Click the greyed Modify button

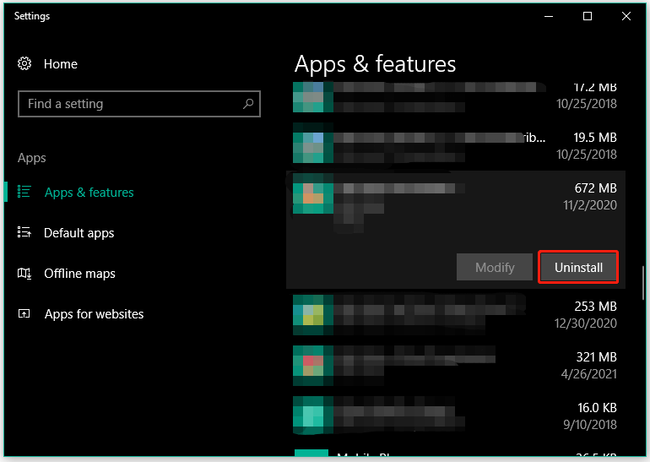click(x=495, y=267)
